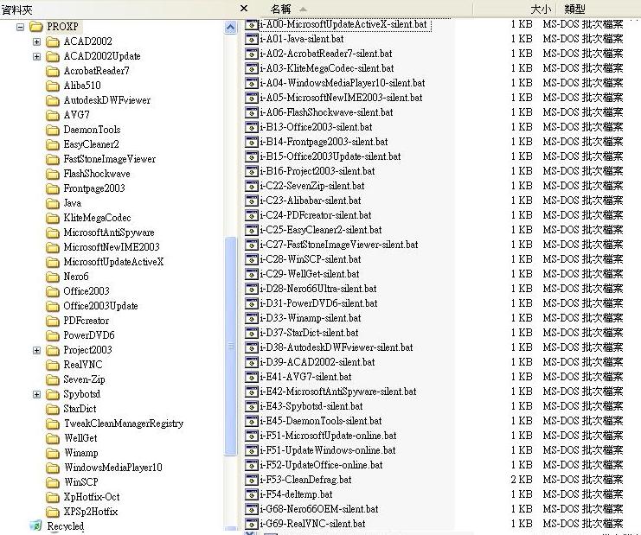The width and height of the screenshot is (641, 535).
Task: Select the Aliba510 folder icon
Action: click(x=53, y=86)
